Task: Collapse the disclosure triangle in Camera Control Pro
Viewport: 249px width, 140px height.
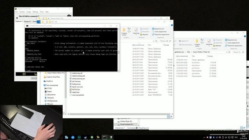Action: point(17,18)
